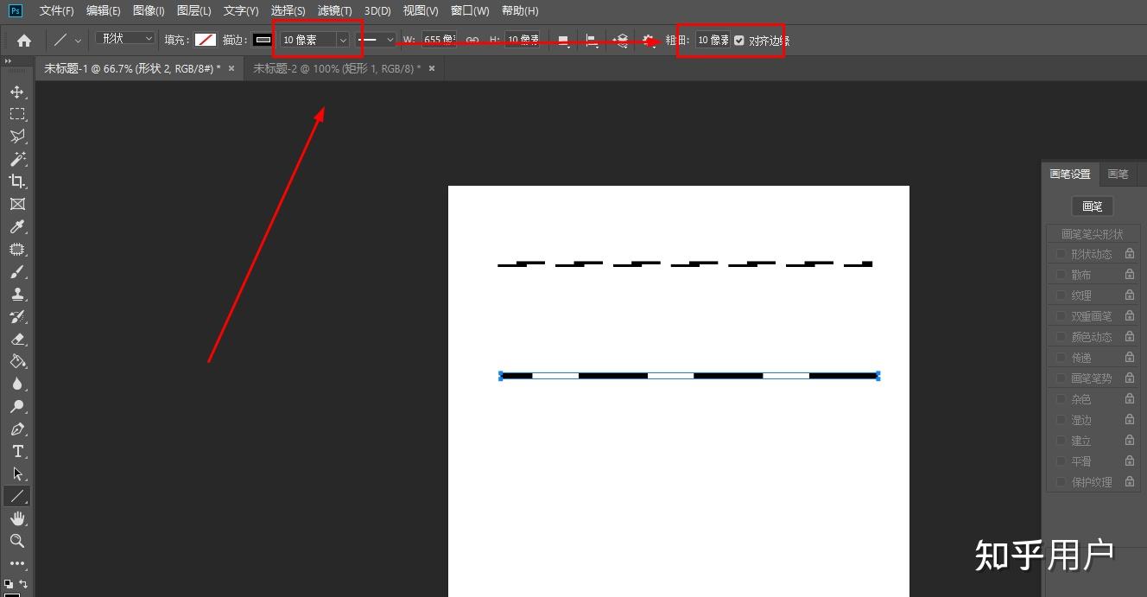Open path operations icon in options bar
Screen dimensions: 1147x597
(x=563, y=40)
